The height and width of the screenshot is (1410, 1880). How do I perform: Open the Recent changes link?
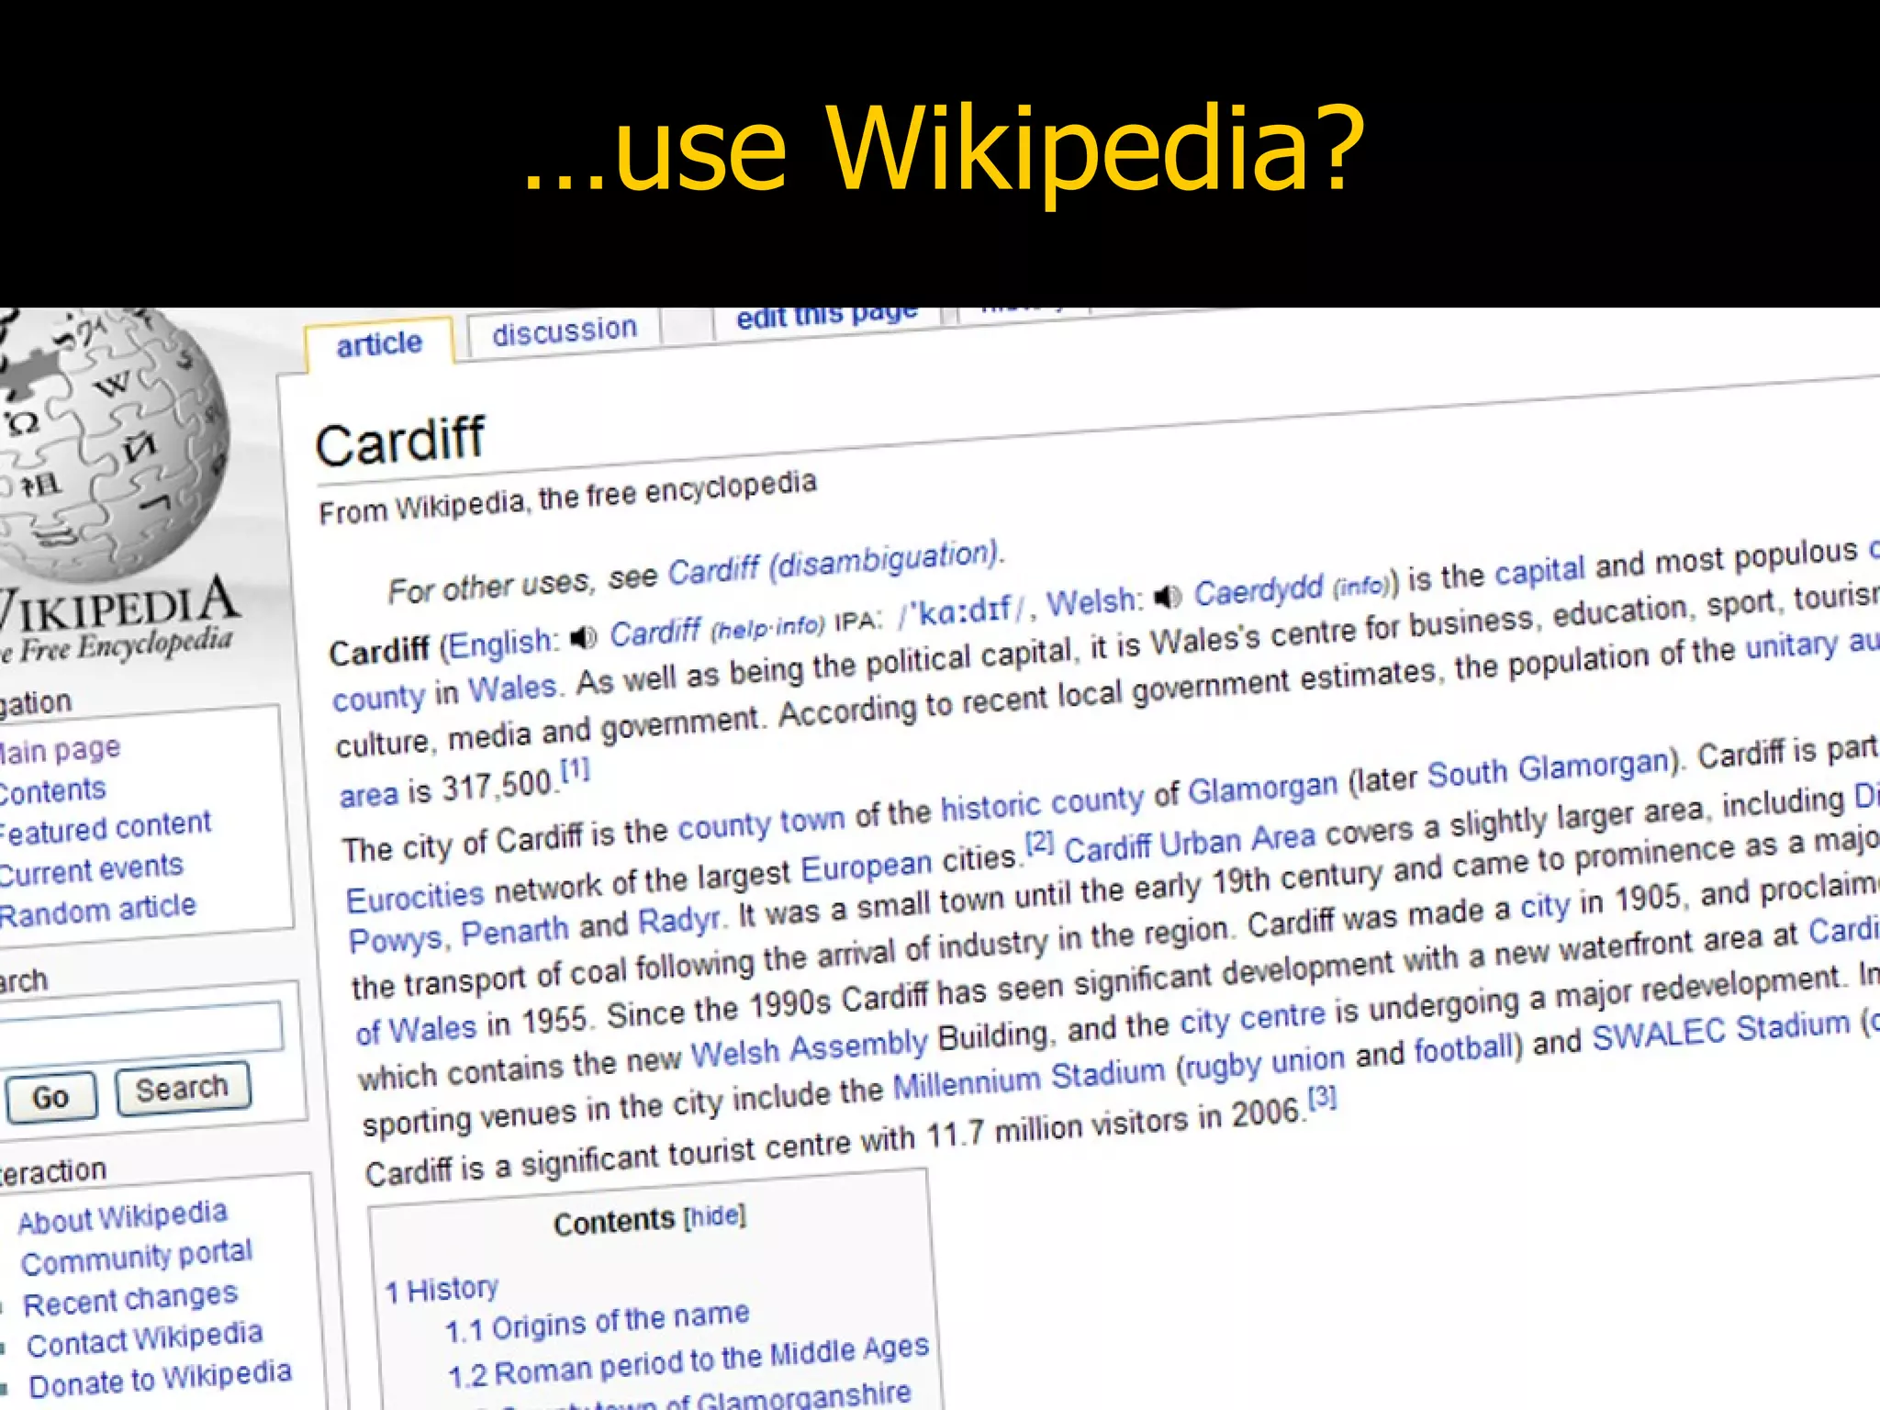click(130, 1299)
